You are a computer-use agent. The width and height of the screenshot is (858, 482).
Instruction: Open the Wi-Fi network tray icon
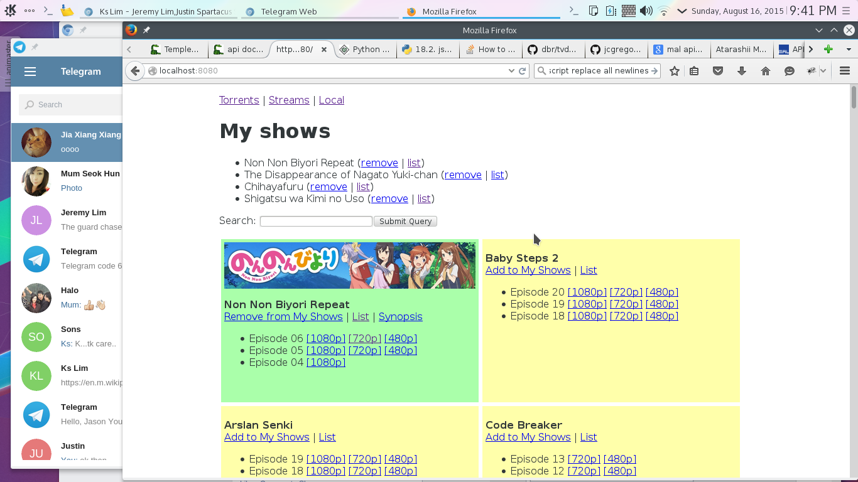(663, 11)
